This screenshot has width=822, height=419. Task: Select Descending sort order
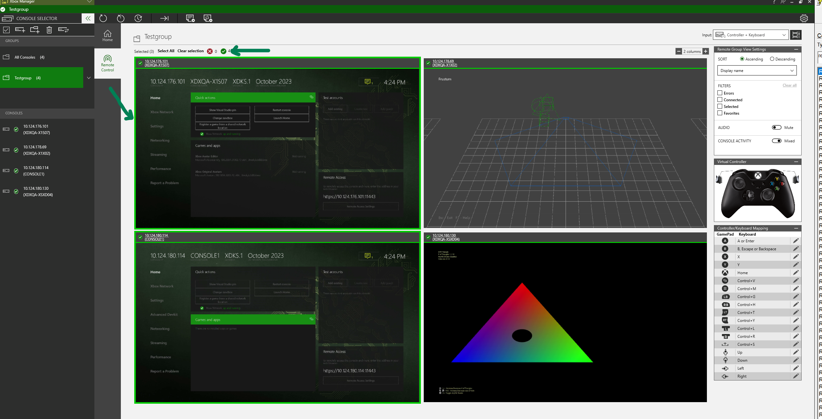coord(772,59)
